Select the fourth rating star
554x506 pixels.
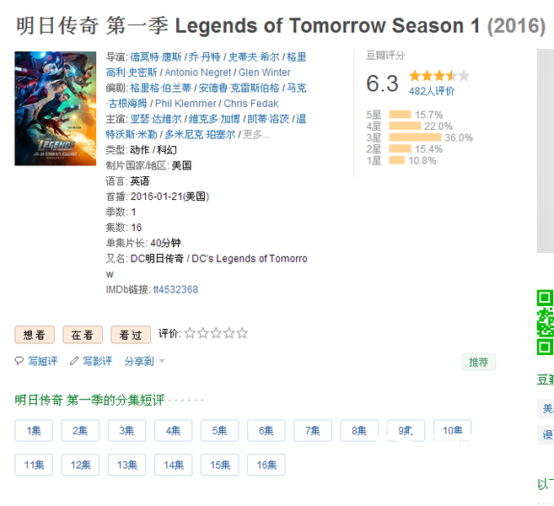229,333
